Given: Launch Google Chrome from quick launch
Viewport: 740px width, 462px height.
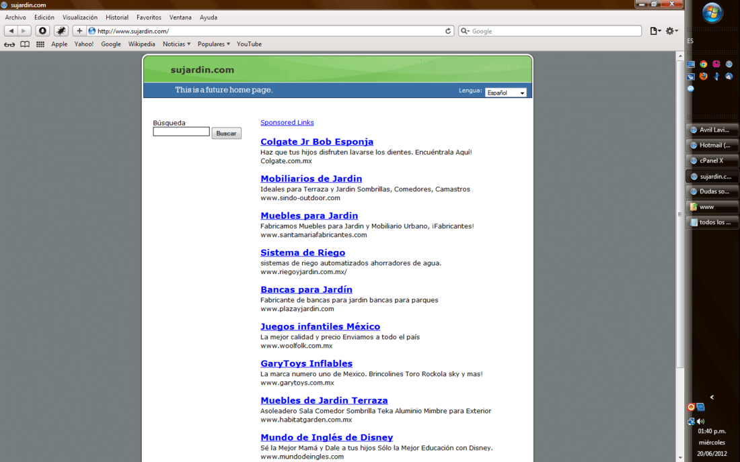Looking at the screenshot, I should point(704,64).
